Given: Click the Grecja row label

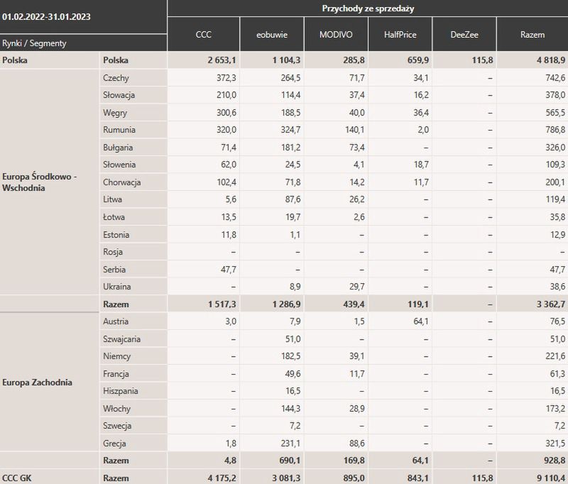Looking at the screenshot, I should pos(114,443).
